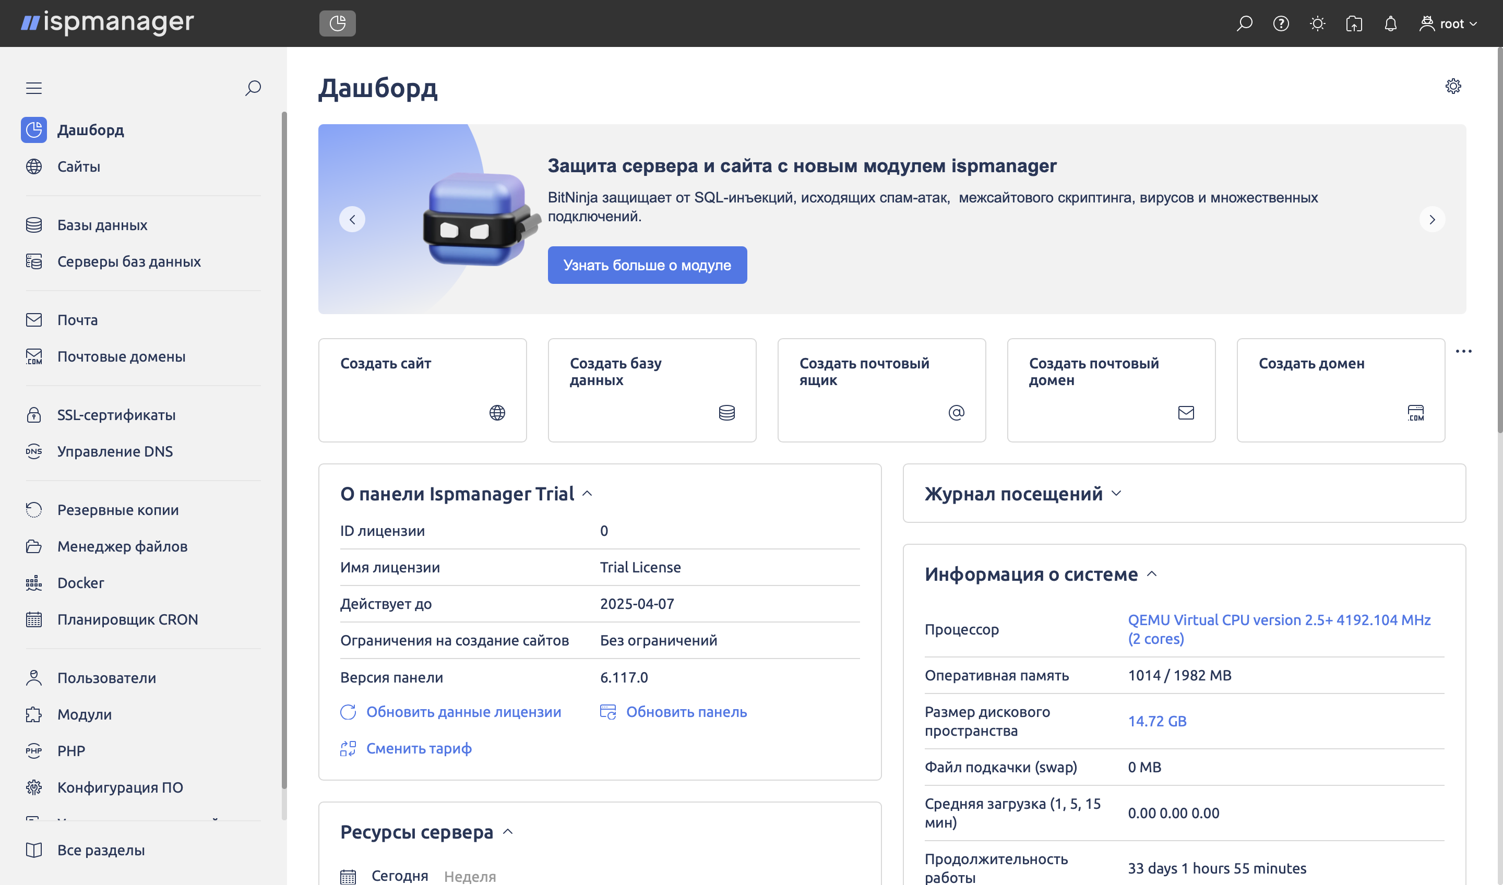Click the Узнать больше о модуле button

point(647,265)
